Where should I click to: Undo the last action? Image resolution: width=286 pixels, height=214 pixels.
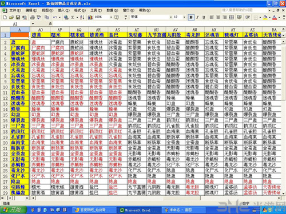click(55, 18)
